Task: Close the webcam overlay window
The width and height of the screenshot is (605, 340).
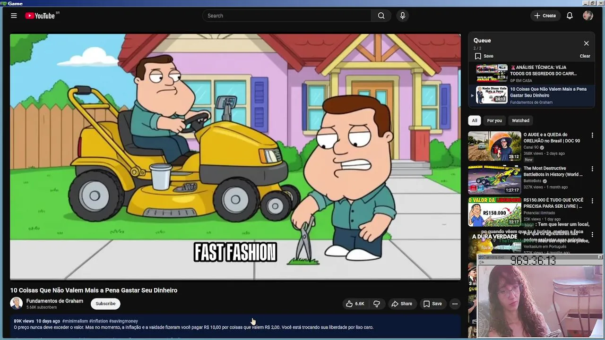Action: pos(600,257)
